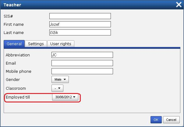Image resolution: width=184 pixels, height=127 pixels.
Task: Focus the Email input field
Action: [82, 63]
